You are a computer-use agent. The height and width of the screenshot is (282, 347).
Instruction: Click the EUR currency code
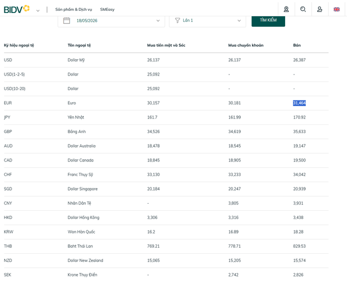8,103
